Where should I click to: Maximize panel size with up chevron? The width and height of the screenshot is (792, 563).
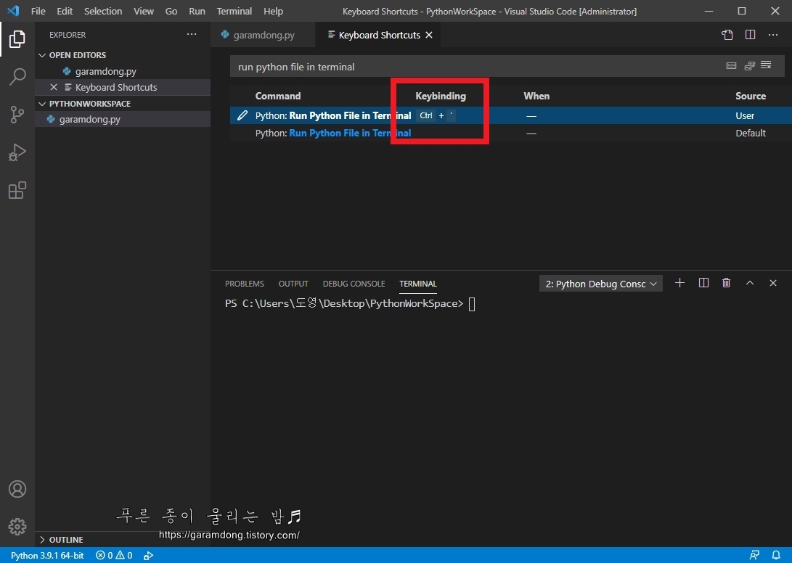(750, 283)
